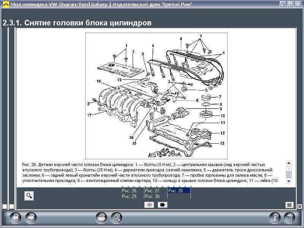The width and height of the screenshot is (304, 228).
Task: Go forward using the right arrow in bottom toolbar
Action: click(x=31, y=218)
